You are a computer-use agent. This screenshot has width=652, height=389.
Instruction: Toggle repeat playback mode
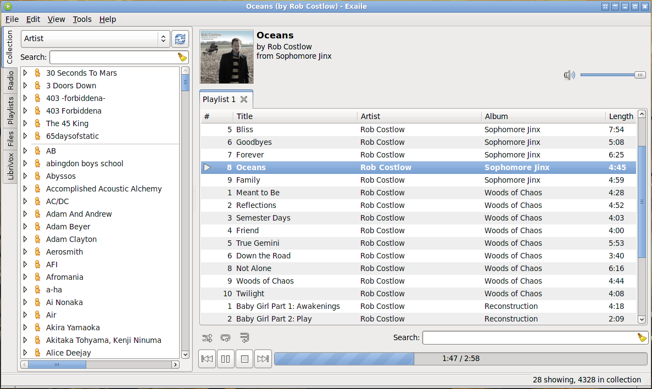click(225, 338)
